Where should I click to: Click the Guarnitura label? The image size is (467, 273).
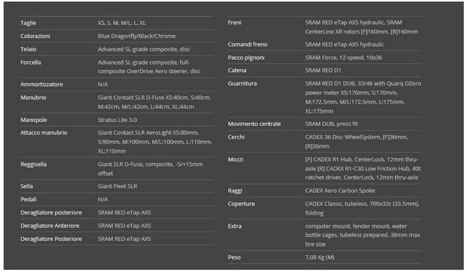pos(242,84)
